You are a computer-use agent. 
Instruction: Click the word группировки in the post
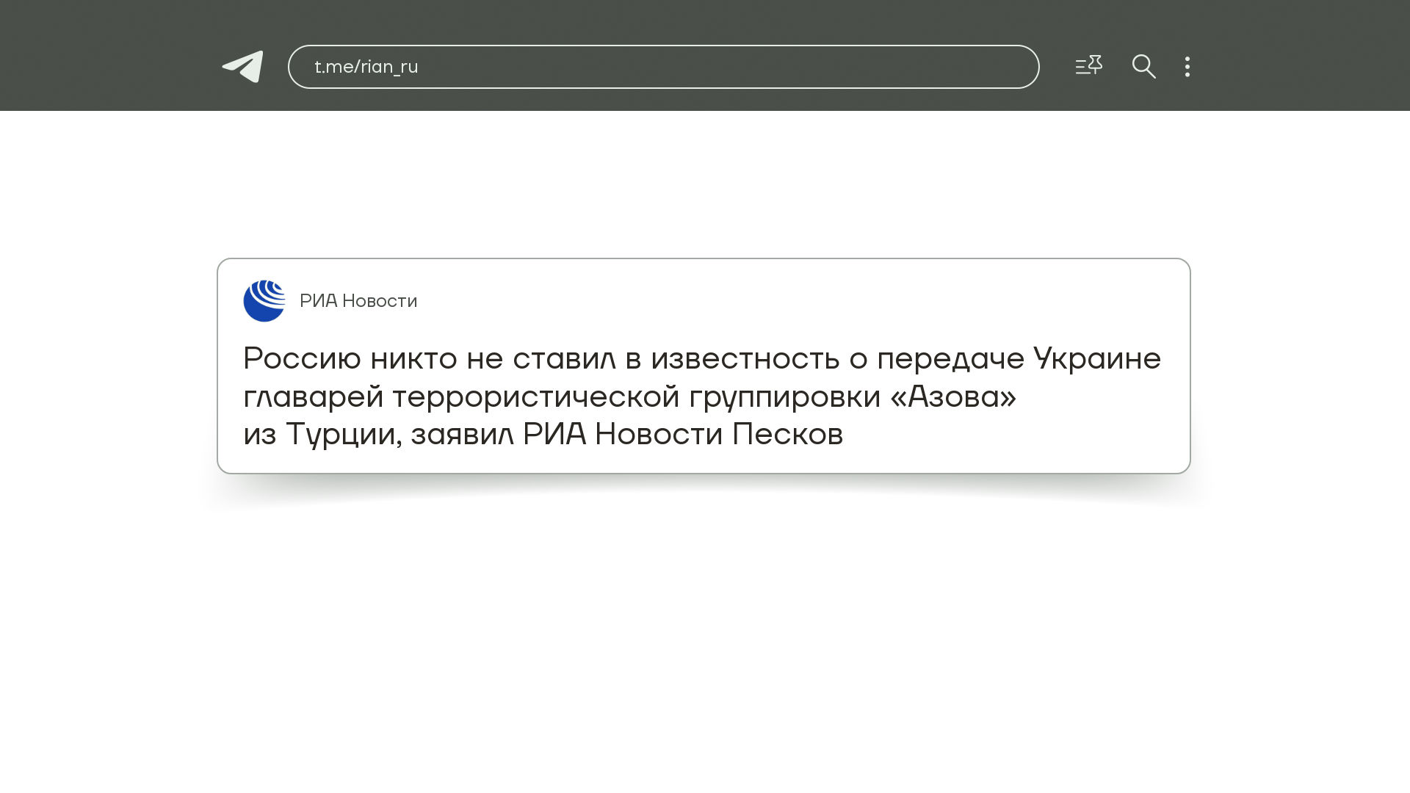coord(784,396)
